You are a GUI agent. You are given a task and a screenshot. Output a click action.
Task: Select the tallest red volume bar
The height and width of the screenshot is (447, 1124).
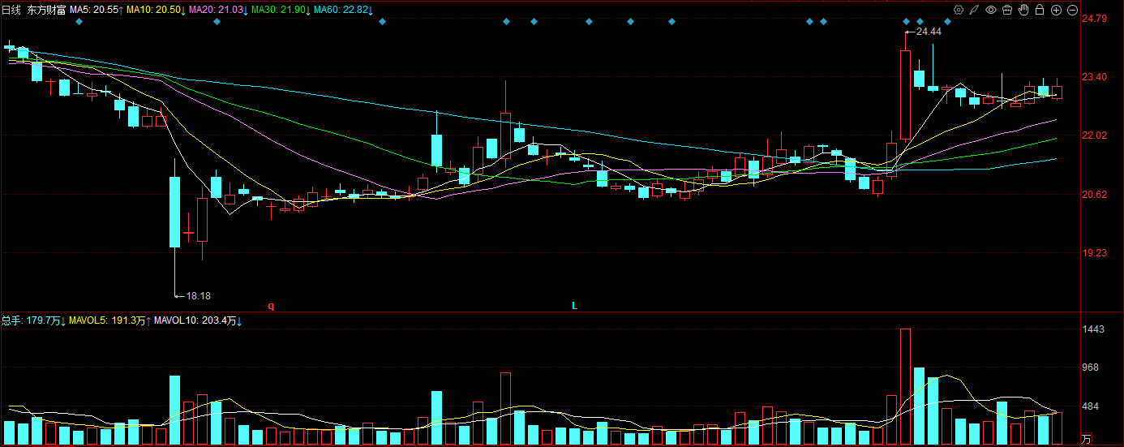(905, 386)
